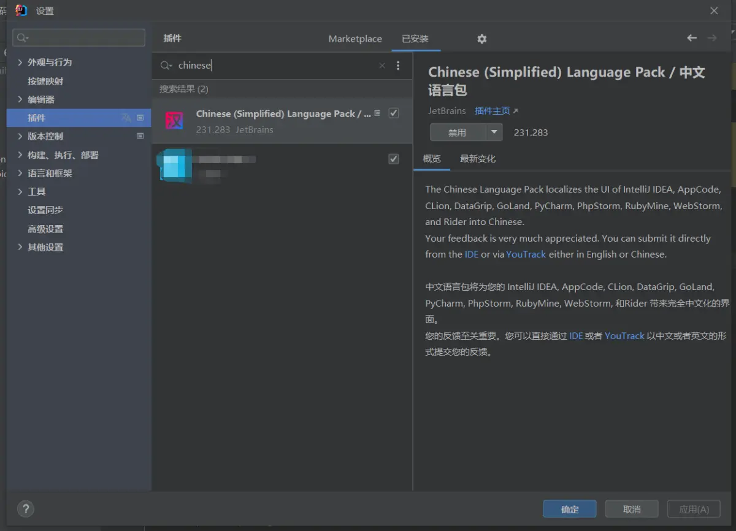736x531 pixels.
Task: Click the magnifier in the settings search box
Action: point(20,37)
